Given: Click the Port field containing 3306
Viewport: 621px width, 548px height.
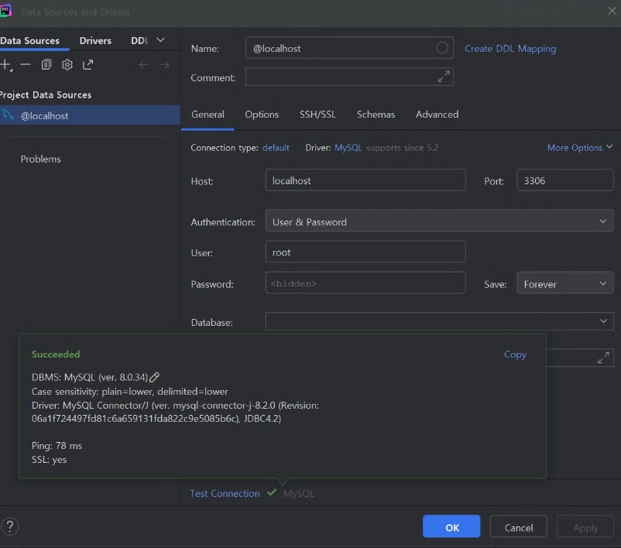Looking at the screenshot, I should pyautogui.click(x=565, y=180).
